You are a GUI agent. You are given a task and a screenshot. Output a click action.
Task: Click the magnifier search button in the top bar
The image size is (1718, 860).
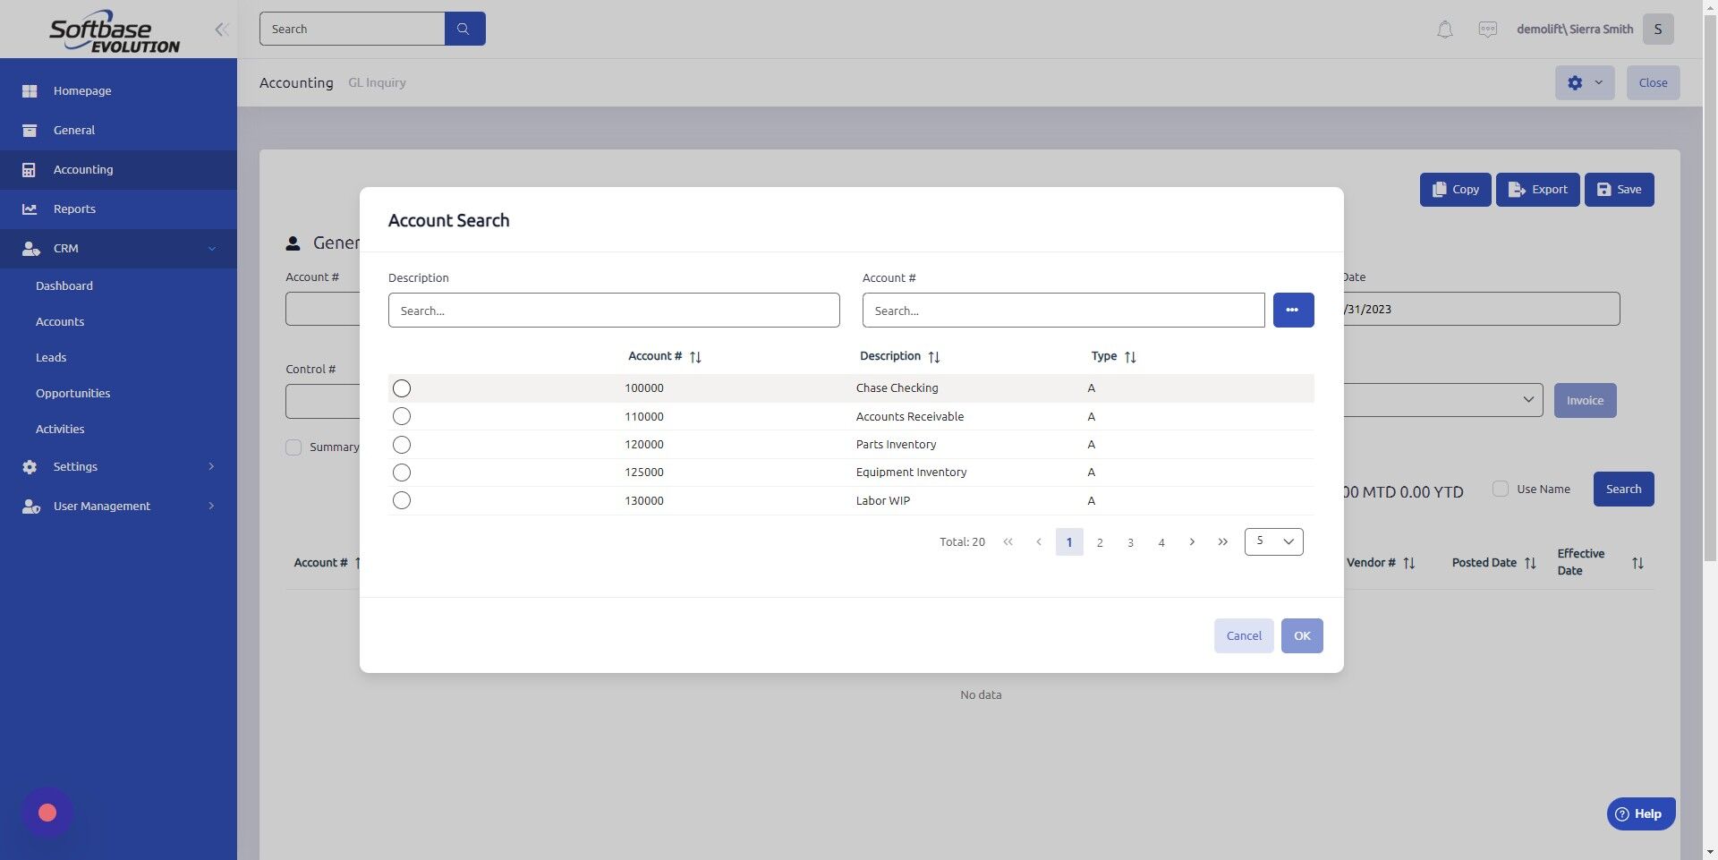(464, 29)
